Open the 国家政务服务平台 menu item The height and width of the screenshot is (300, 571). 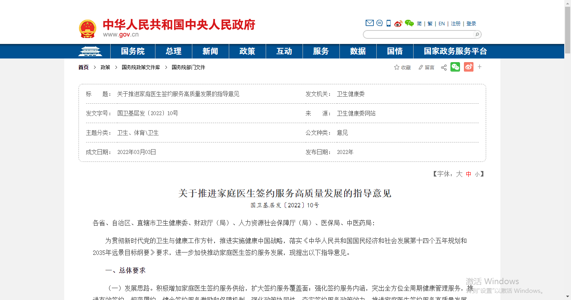point(455,51)
